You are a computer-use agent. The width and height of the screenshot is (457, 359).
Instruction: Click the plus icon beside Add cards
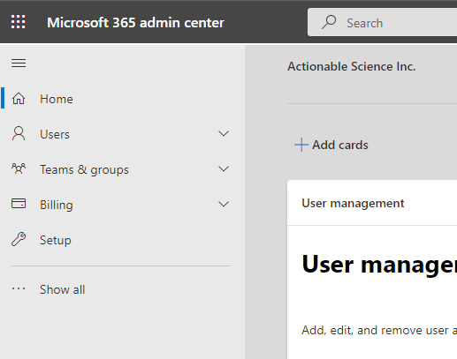coord(301,145)
